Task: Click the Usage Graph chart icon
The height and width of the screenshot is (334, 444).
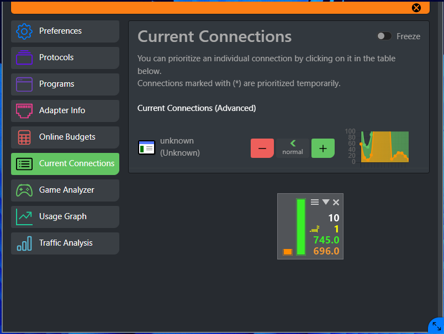Action: point(24,217)
